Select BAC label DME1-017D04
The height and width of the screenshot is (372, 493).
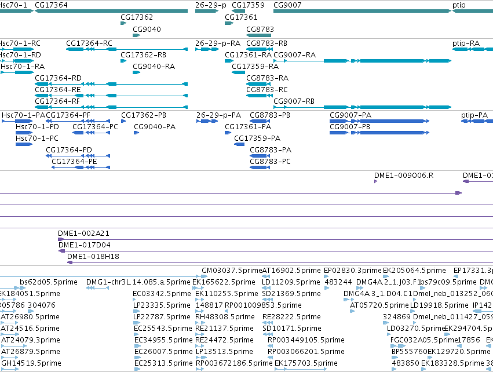(84, 245)
